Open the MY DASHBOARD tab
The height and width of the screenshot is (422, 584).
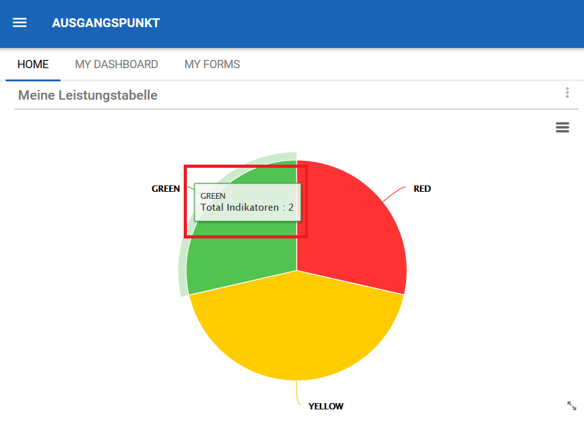(116, 64)
